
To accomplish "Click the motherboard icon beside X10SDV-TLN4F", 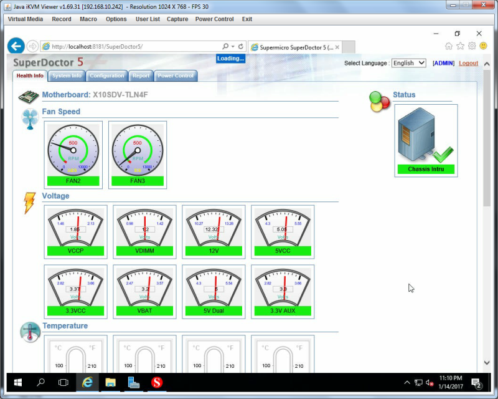I will [28, 97].
